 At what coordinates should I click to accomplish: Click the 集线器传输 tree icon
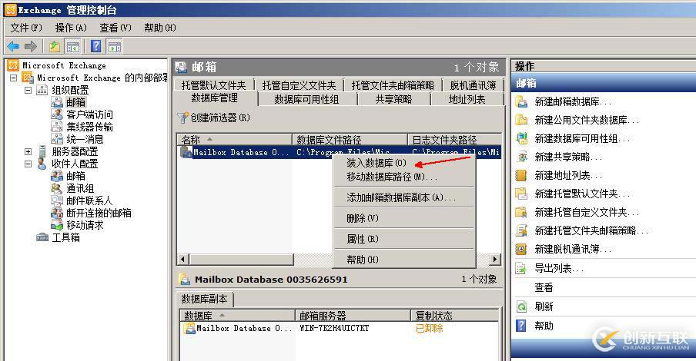(x=57, y=127)
